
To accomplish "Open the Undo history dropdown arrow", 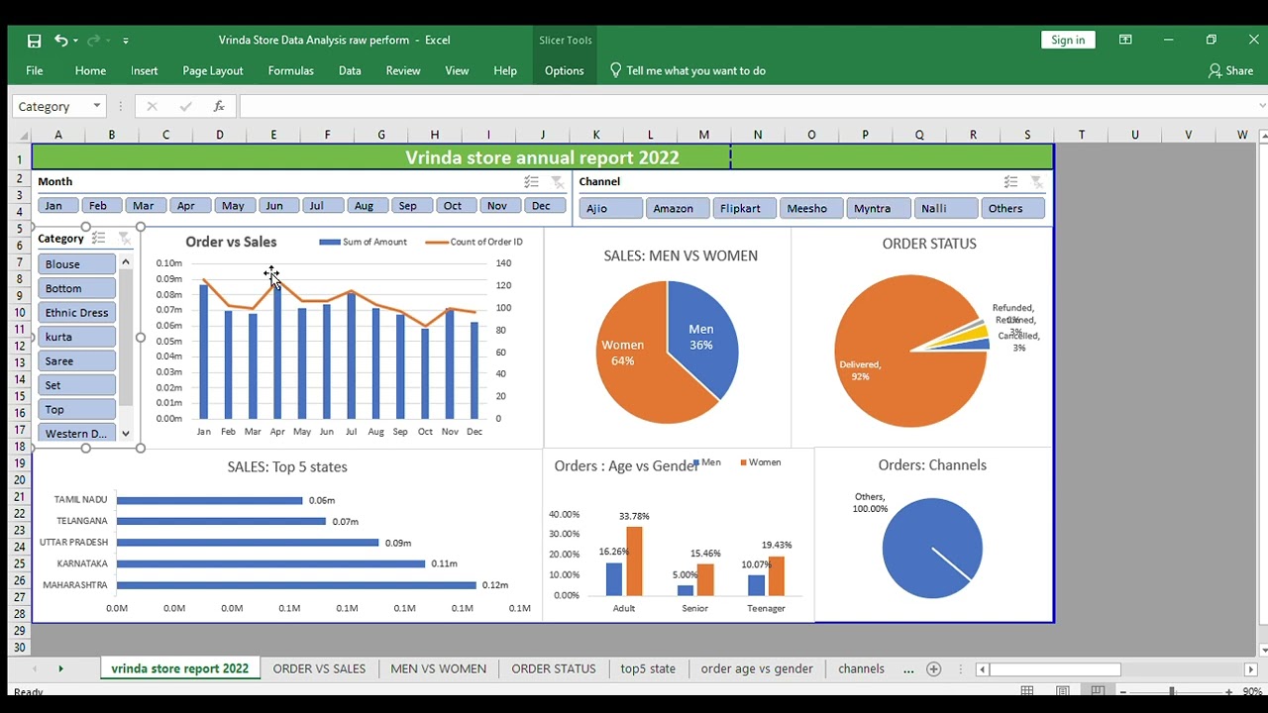I will click(x=75, y=41).
